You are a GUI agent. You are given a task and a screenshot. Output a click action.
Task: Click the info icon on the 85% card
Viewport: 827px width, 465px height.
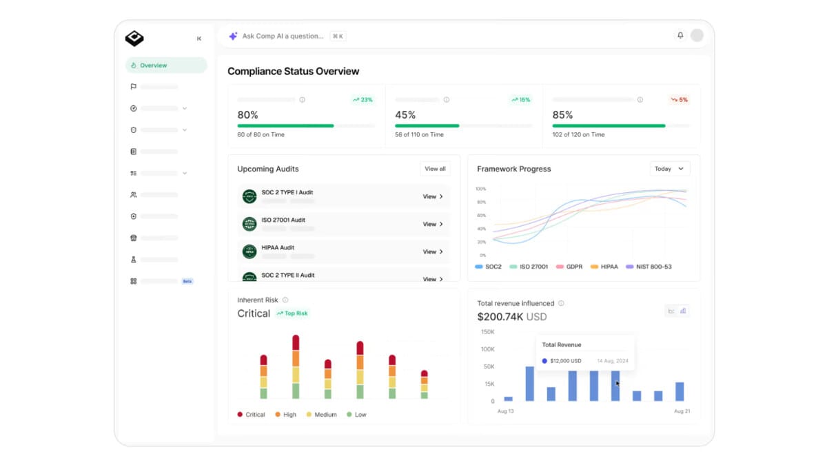point(640,100)
